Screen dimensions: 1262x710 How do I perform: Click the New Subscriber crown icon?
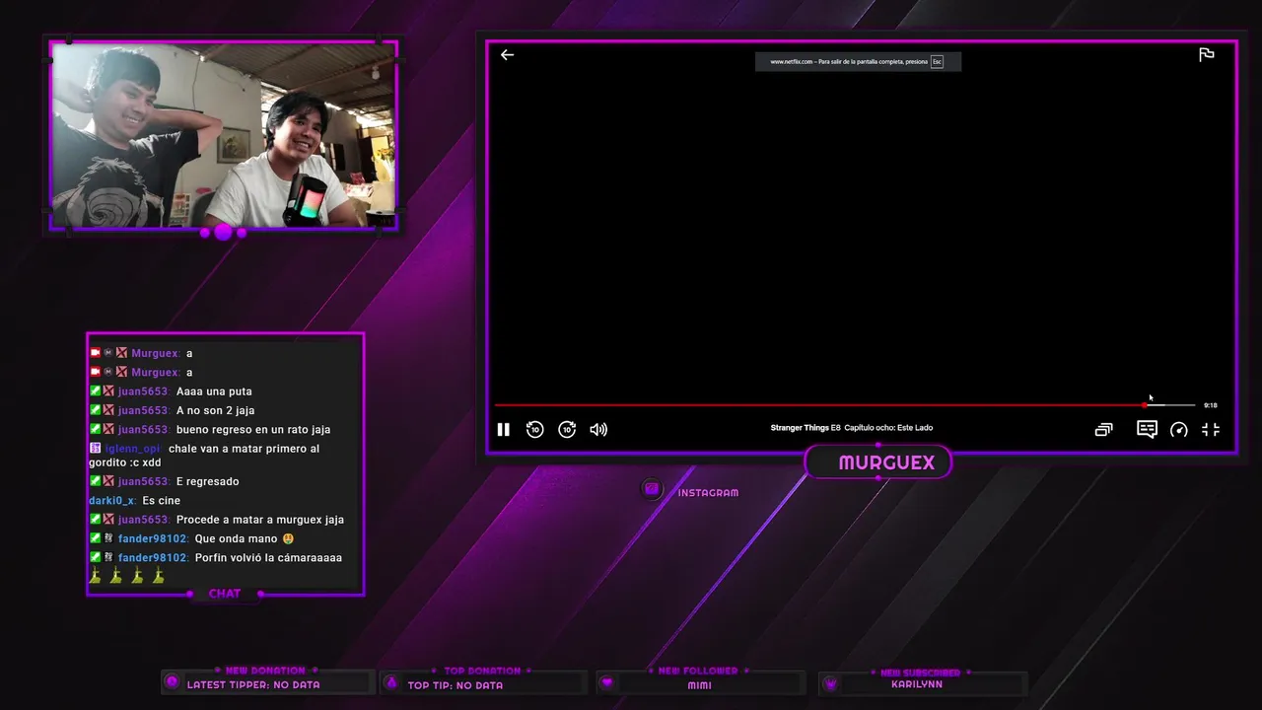point(830,683)
